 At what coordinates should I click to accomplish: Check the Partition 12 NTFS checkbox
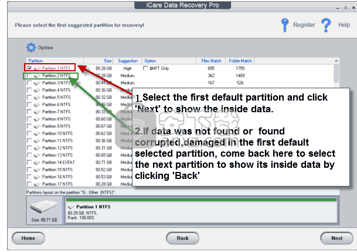point(29,148)
